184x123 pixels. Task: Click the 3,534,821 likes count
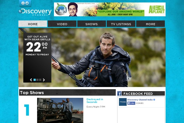tap(140, 103)
